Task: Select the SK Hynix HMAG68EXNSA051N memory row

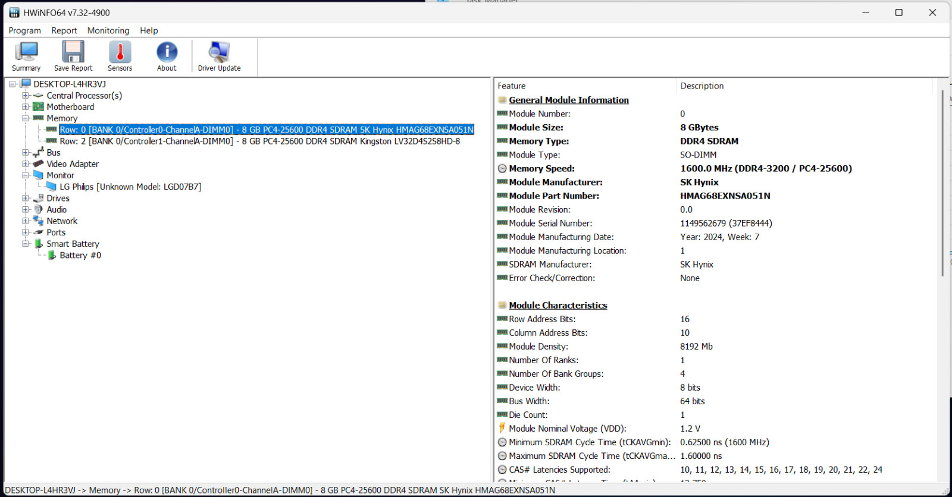Action: [267, 130]
